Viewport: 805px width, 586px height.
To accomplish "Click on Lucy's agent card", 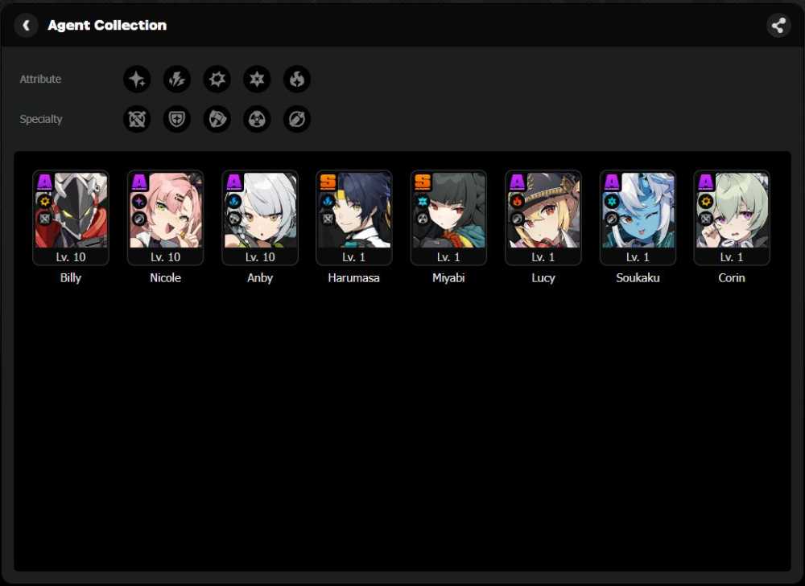I will (543, 218).
